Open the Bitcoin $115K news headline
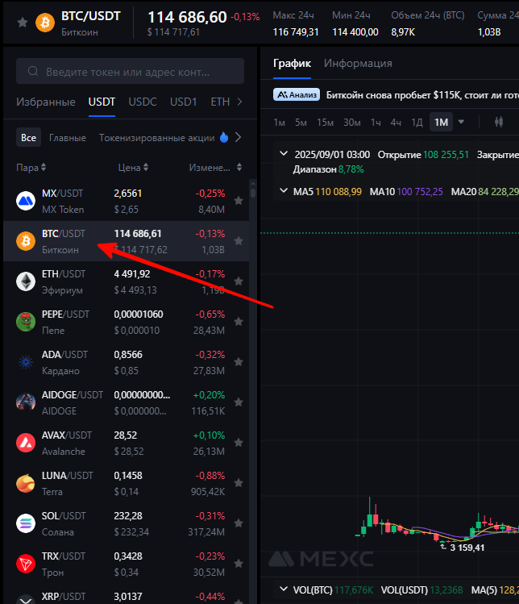 point(422,95)
